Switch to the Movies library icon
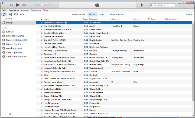Image resolution: width=195 pixels, height=118 pixels. (10, 14)
